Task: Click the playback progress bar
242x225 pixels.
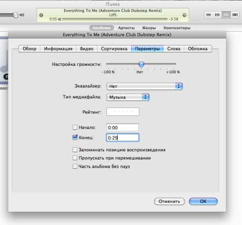Action: 113,19
